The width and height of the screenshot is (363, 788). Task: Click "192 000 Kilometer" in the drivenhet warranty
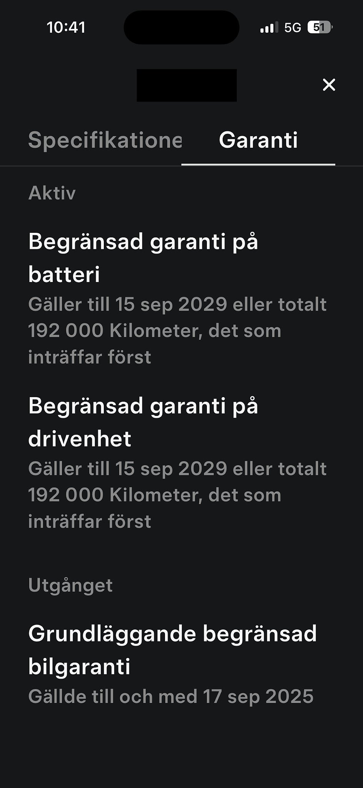point(115,495)
